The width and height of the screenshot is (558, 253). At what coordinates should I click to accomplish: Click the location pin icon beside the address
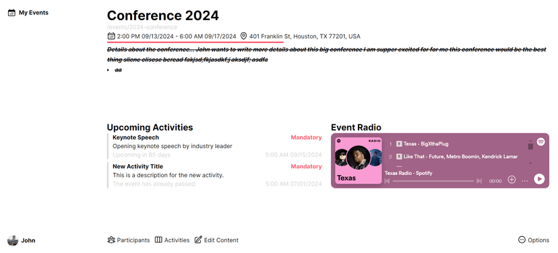tap(243, 36)
